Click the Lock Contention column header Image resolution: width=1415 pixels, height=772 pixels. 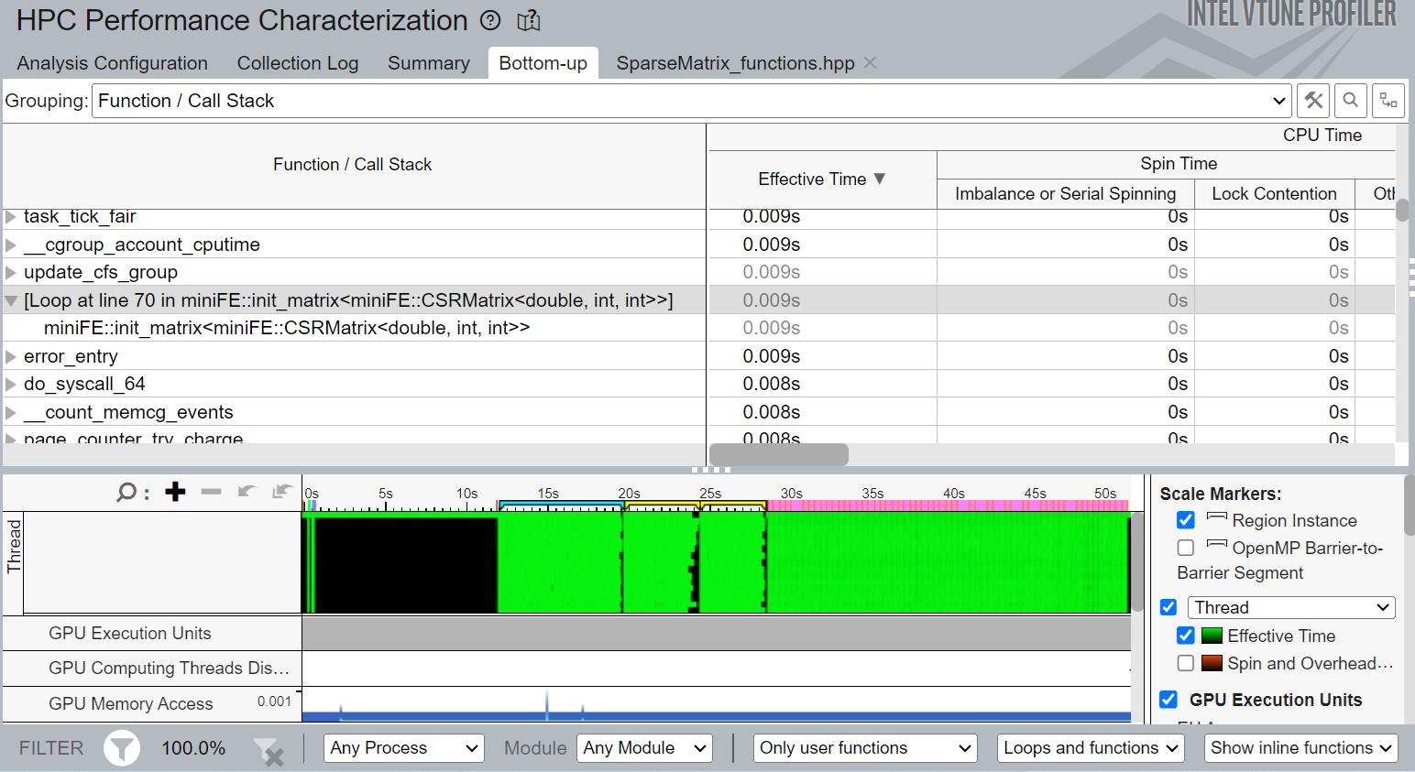pyautogui.click(x=1274, y=193)
